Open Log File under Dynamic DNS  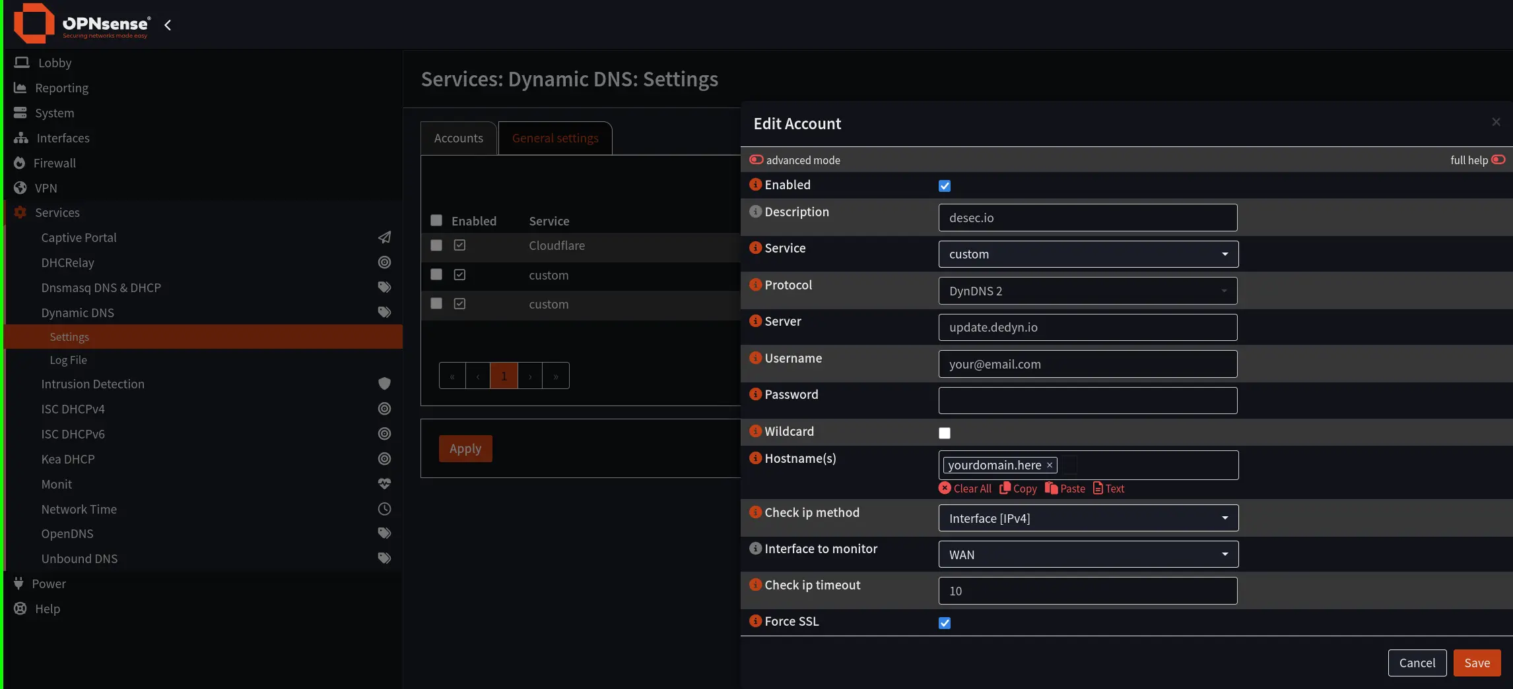(68, 360)
